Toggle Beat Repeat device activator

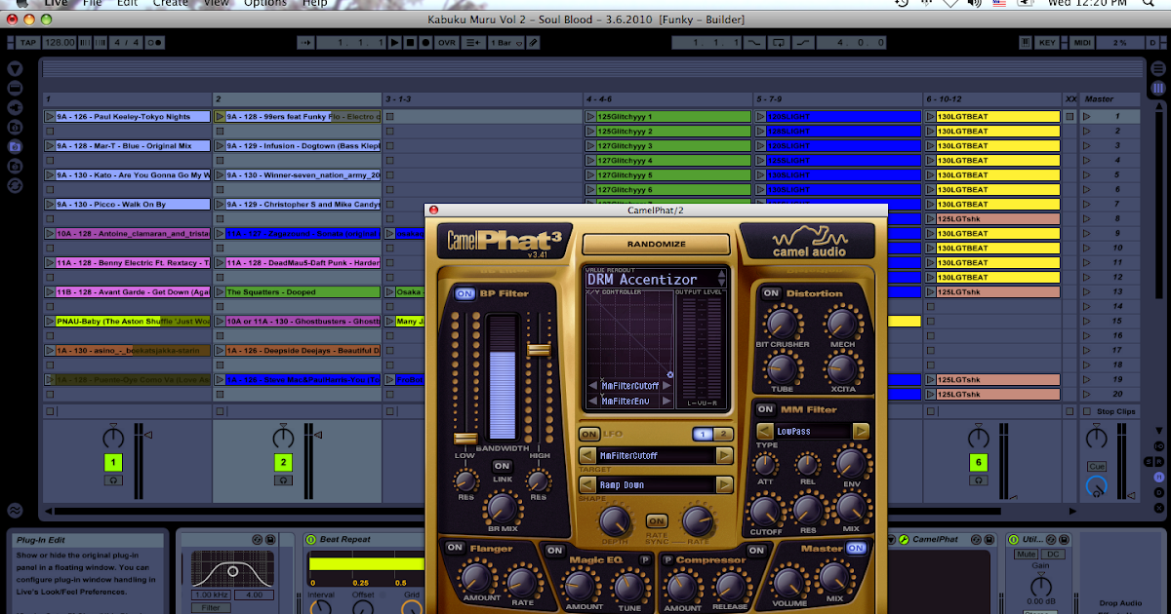(x=311, y=539)
